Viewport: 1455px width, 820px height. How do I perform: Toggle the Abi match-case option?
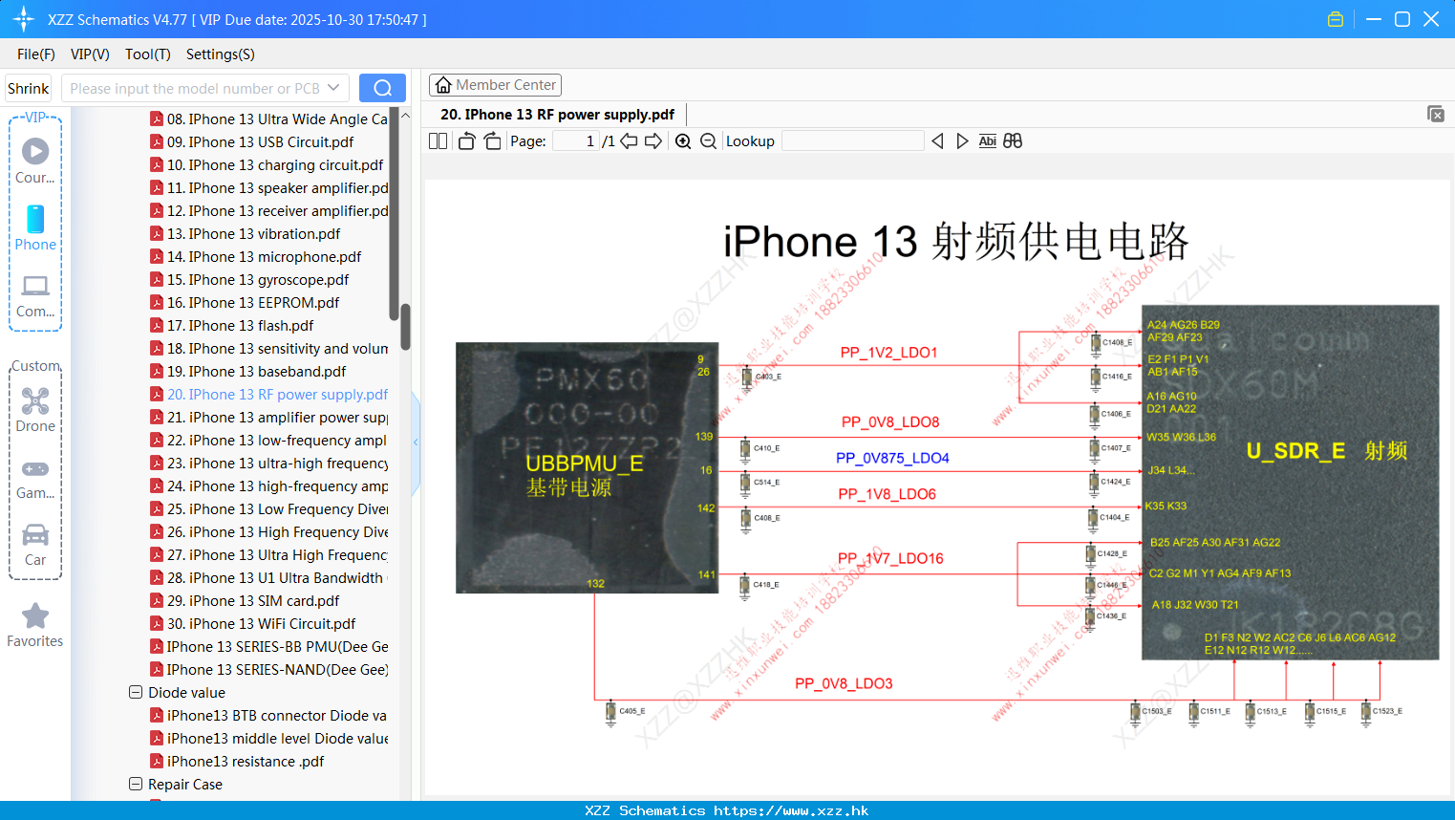click(987, 140)
